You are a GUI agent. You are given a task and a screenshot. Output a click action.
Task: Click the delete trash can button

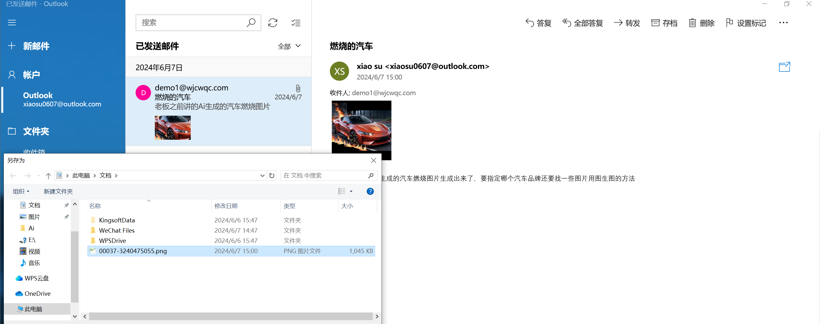click(701, 23)
